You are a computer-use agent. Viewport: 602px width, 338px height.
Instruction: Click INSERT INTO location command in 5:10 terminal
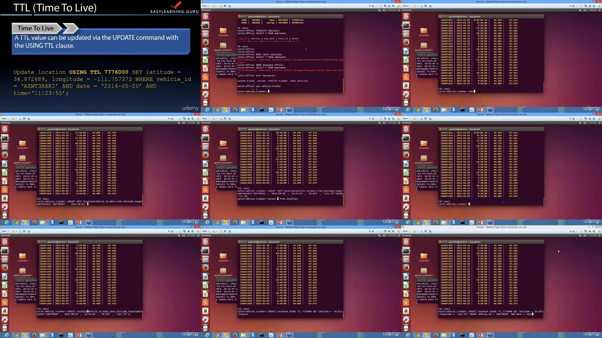coord(90,203)
